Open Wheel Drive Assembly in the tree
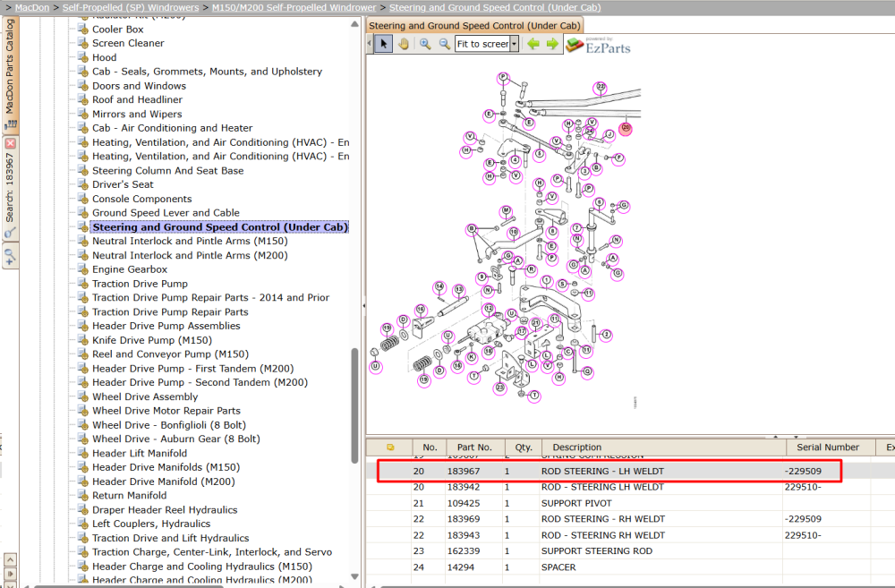The height and width of the screenshot is (588, 895). (x=145, y=396)
